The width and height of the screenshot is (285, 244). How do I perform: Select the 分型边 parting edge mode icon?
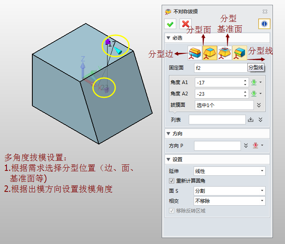195,53
